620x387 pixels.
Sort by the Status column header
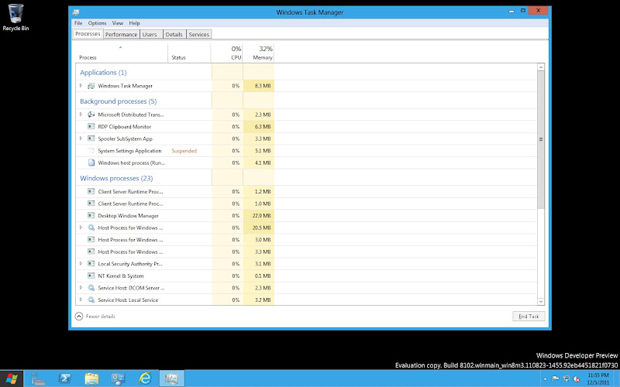click(x=189, y=53)
